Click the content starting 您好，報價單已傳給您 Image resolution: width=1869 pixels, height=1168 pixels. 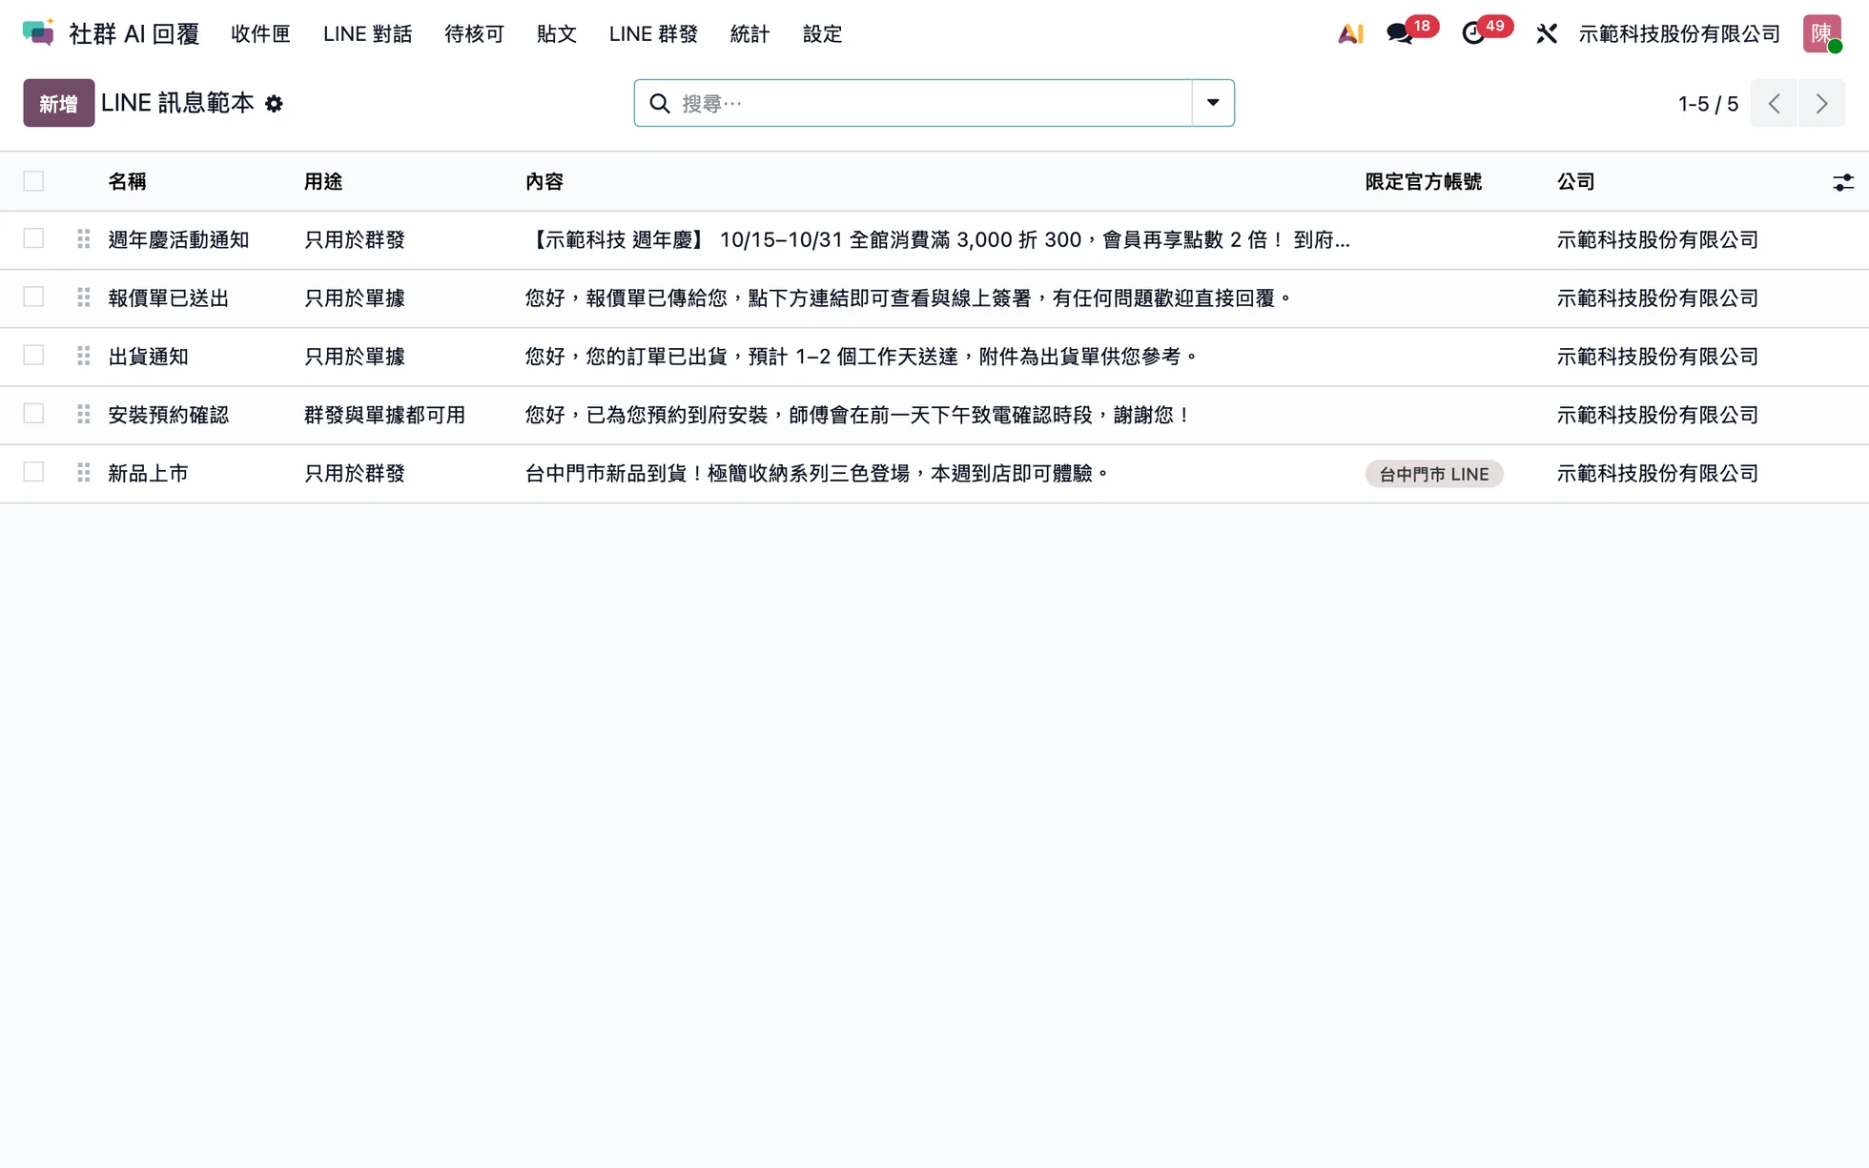pyautogui.click(x=909, y=298)
